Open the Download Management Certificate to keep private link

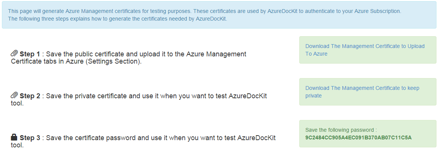pos(362,92)
